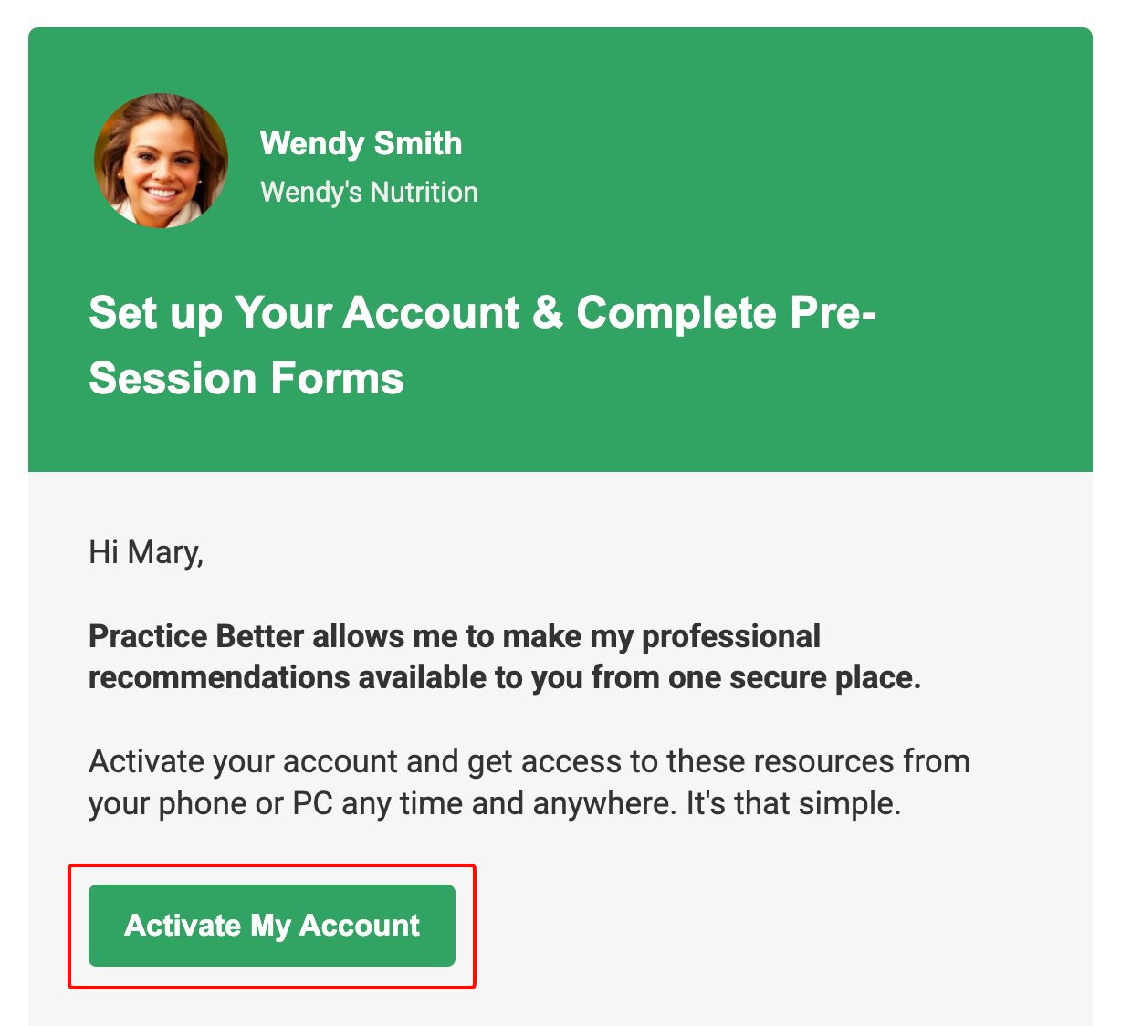The image size is (1121, 1026).
Task: Click the '&' symbol in the heading
Action: 548,312
